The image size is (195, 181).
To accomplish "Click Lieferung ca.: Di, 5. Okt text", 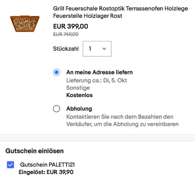I will 97,80.
